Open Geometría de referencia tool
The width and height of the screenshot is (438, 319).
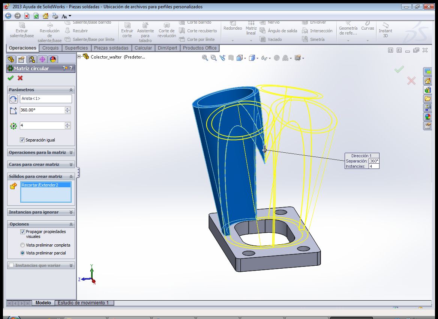coord(348,28)
